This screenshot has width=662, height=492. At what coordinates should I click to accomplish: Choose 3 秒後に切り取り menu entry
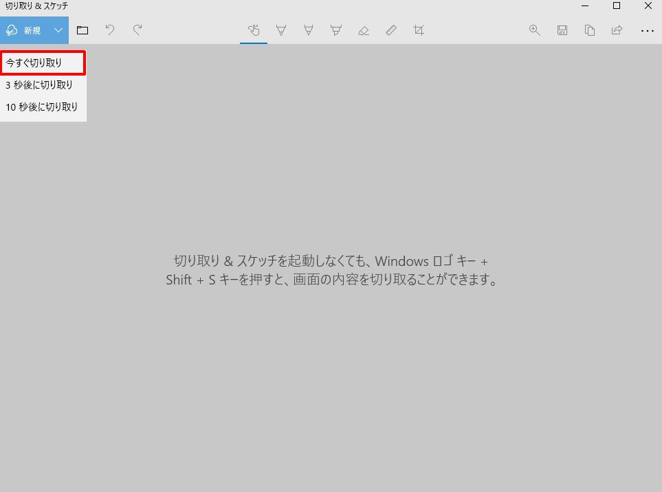[43, 85]
